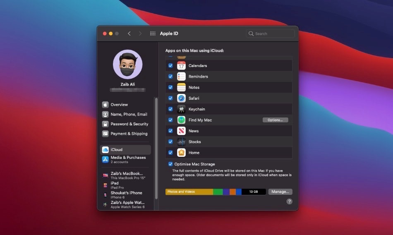Uncheck the Calendars checkbox

[x=170, y=66]
